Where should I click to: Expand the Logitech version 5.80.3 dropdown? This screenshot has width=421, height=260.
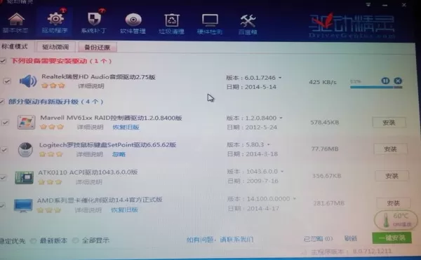(x=268, y=145)
